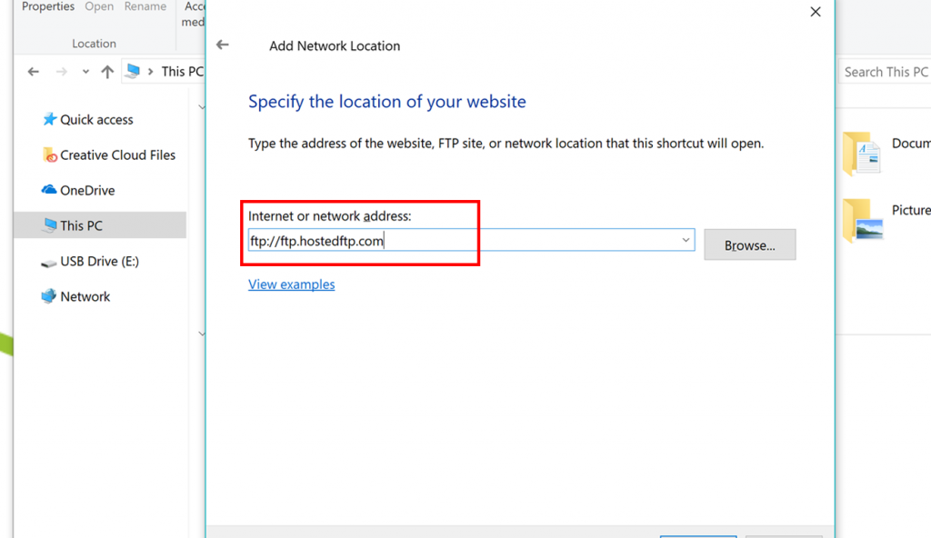The height and width of the screenshot is (538, 931).
Task: Click the Quick access star icon
Action: click(x=49, y=119)
